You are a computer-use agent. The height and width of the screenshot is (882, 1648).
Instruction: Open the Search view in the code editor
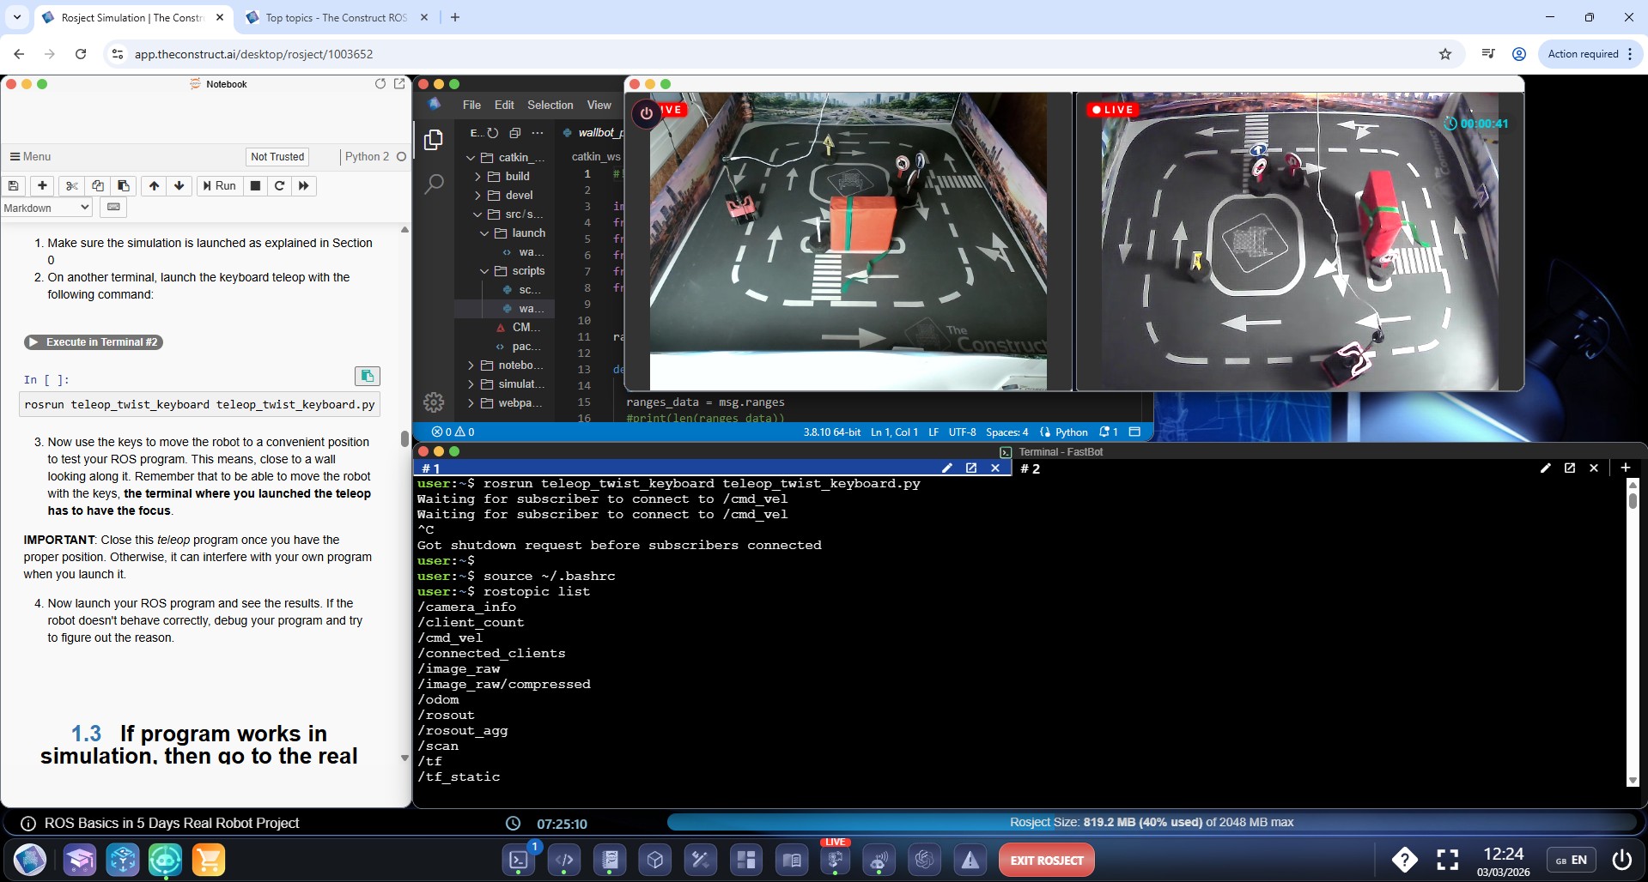434,183
